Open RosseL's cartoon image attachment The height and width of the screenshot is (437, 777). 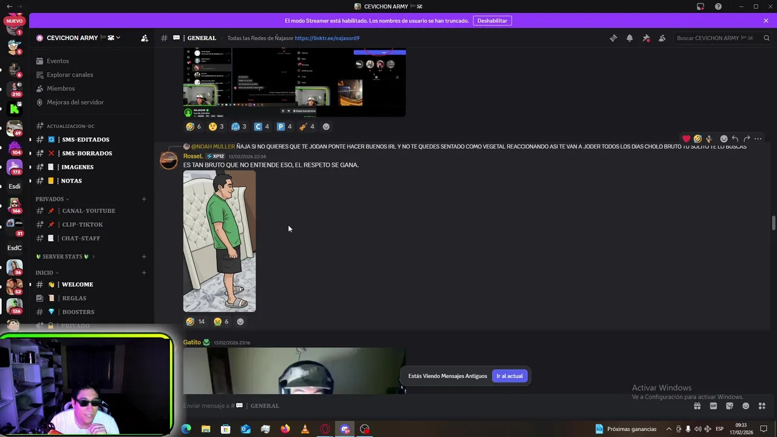coord(219,241)
